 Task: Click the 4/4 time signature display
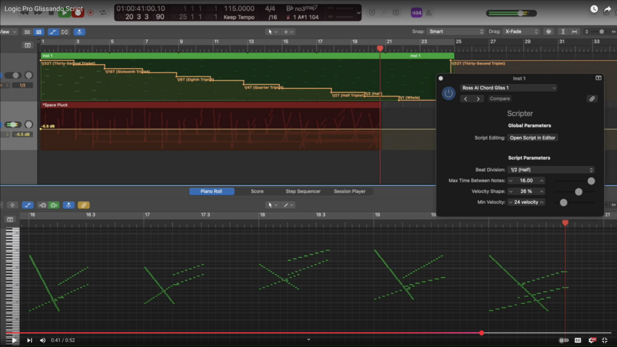(x=270, y=8)
